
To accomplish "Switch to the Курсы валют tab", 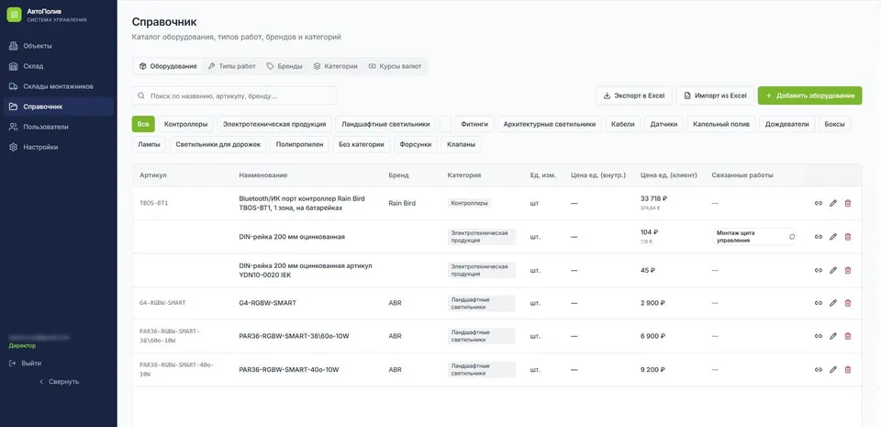I will 395,66.
